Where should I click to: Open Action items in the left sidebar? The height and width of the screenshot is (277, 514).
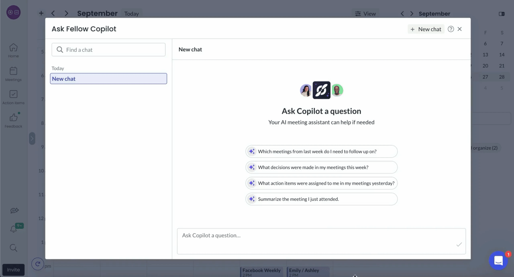coord(13,97)
